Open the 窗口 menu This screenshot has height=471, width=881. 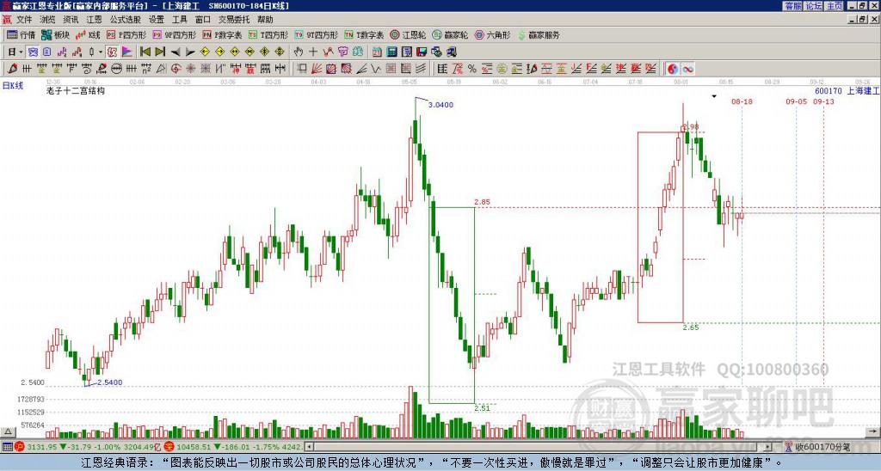pos(203,20)
